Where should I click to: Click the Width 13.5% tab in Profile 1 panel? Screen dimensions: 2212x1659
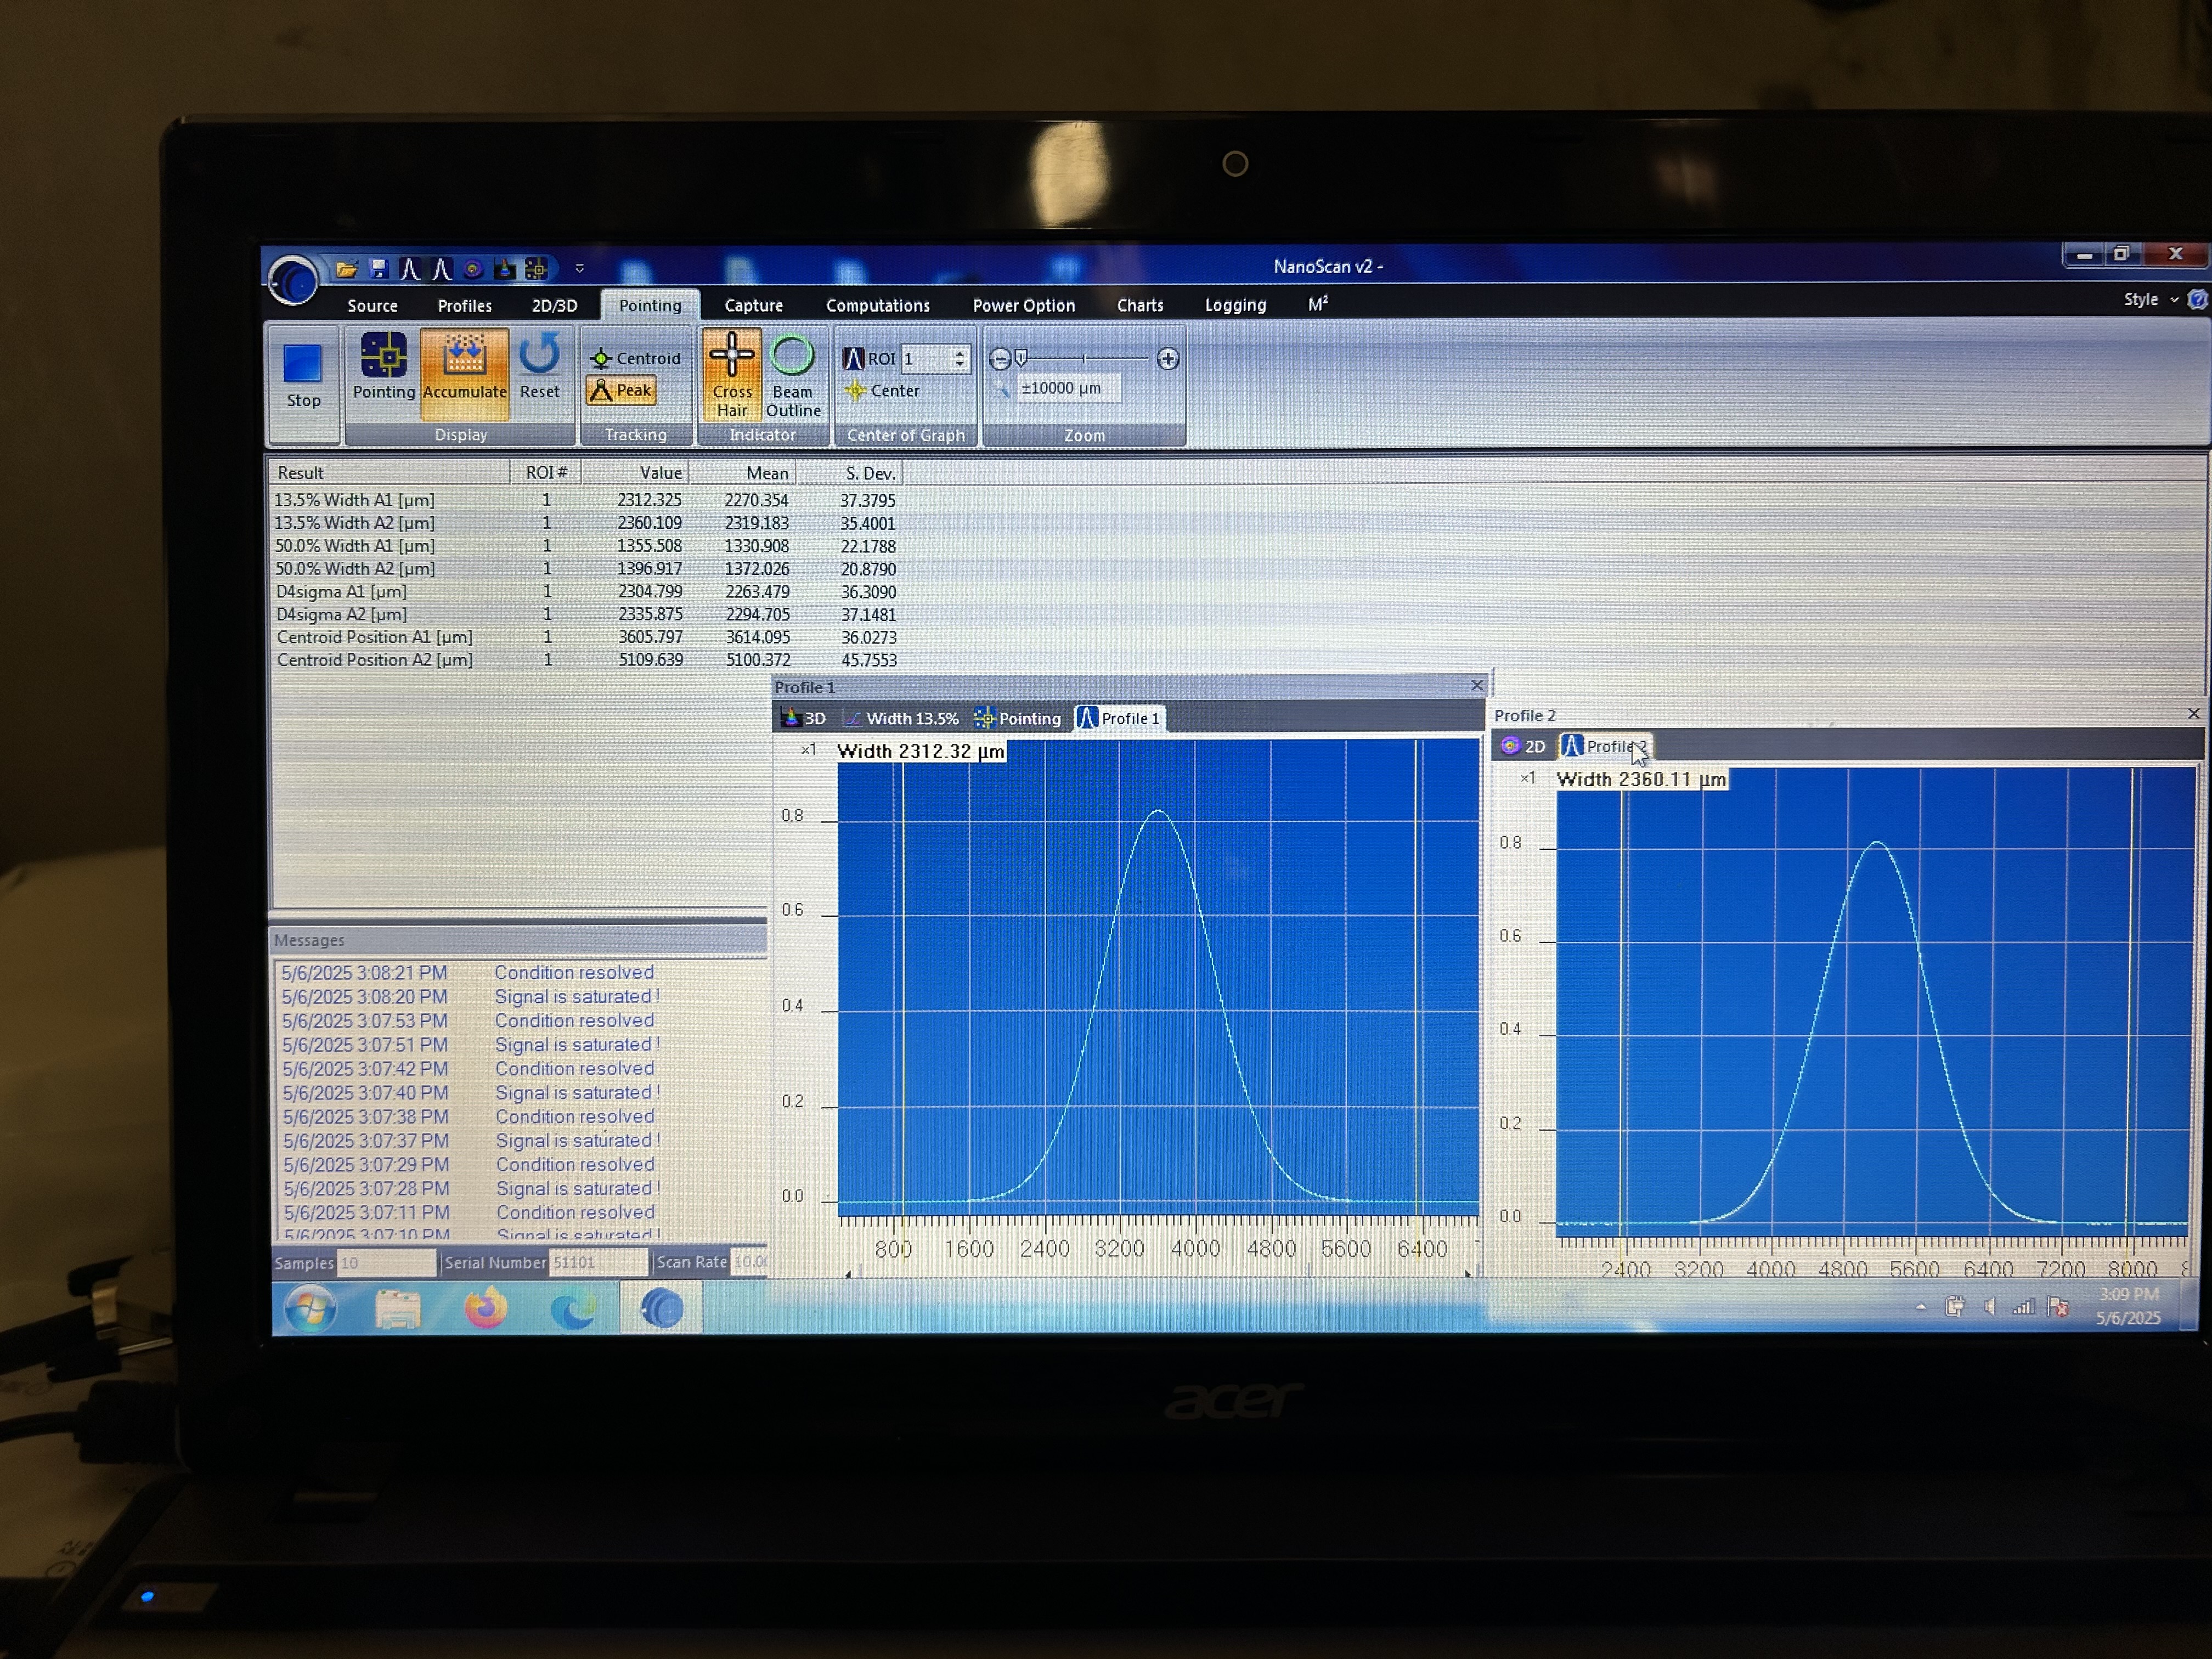901,718
